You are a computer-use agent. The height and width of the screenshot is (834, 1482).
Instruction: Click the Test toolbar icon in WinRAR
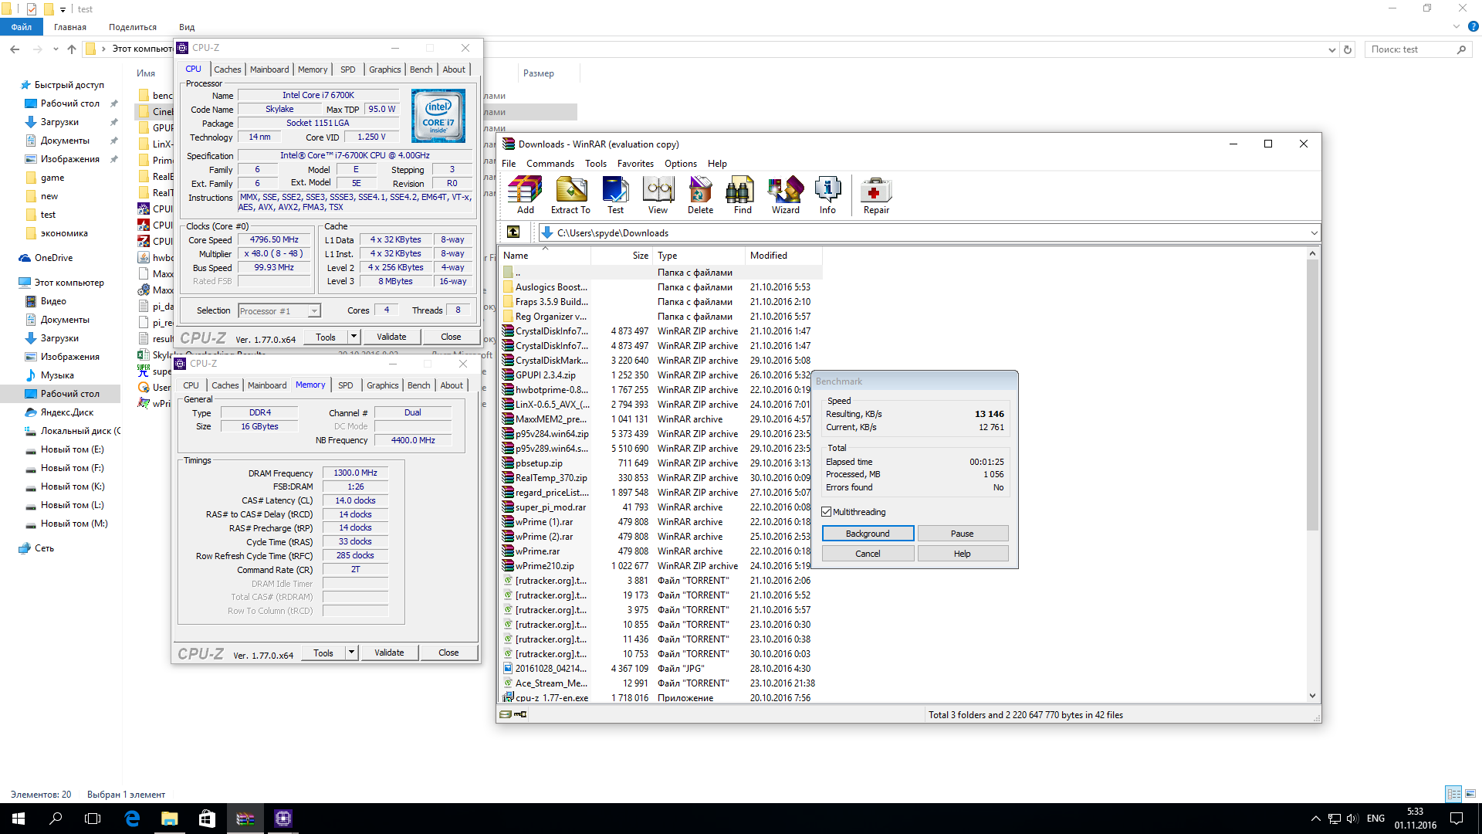(x=615, y=195)
